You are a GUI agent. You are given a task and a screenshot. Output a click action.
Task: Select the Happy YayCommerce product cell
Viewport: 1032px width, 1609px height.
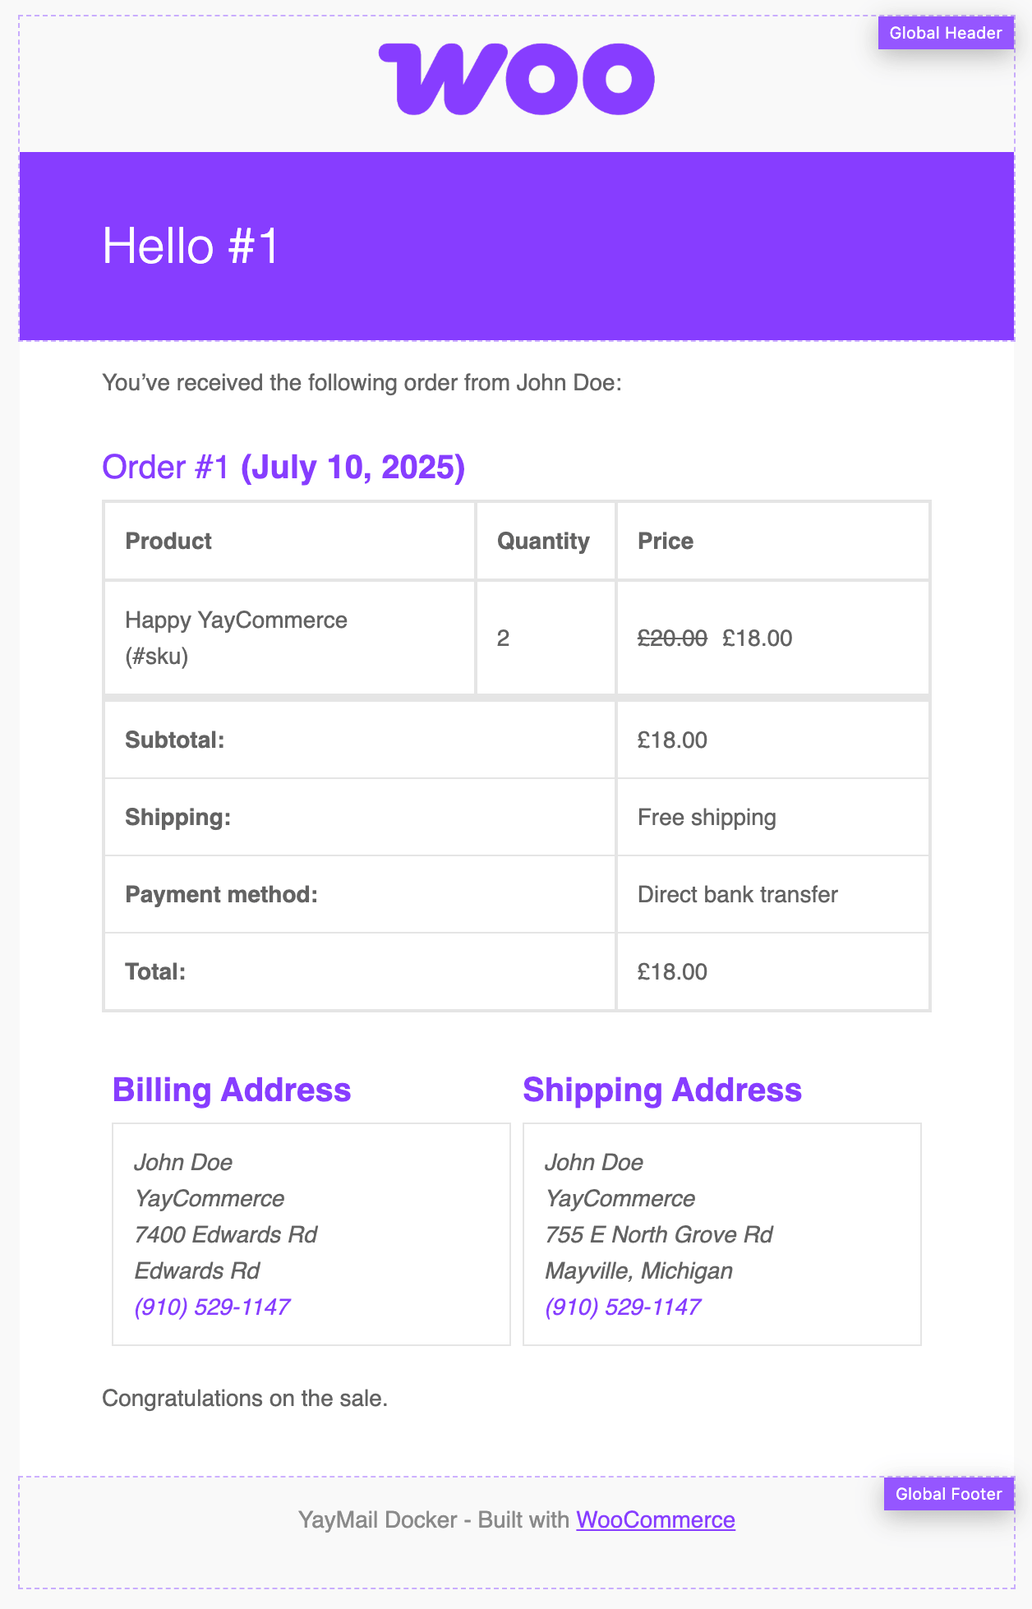click(x=237, y=637)
